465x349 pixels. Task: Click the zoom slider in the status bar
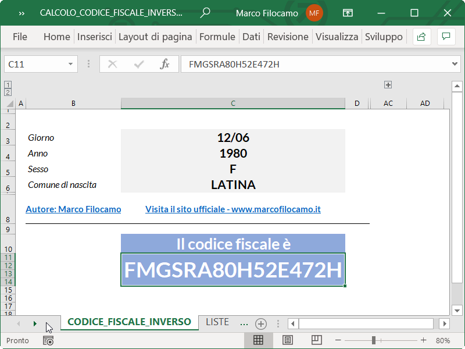373,340
